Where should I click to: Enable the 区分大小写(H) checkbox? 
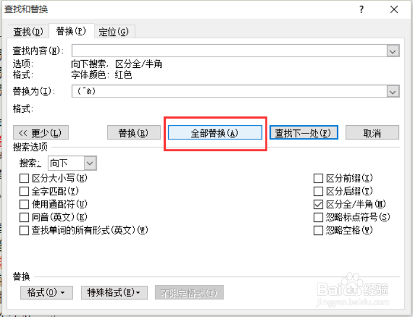point(24,178)
